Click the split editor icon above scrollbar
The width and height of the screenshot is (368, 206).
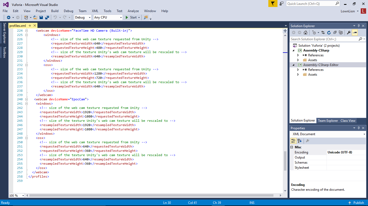click(285, 31)
